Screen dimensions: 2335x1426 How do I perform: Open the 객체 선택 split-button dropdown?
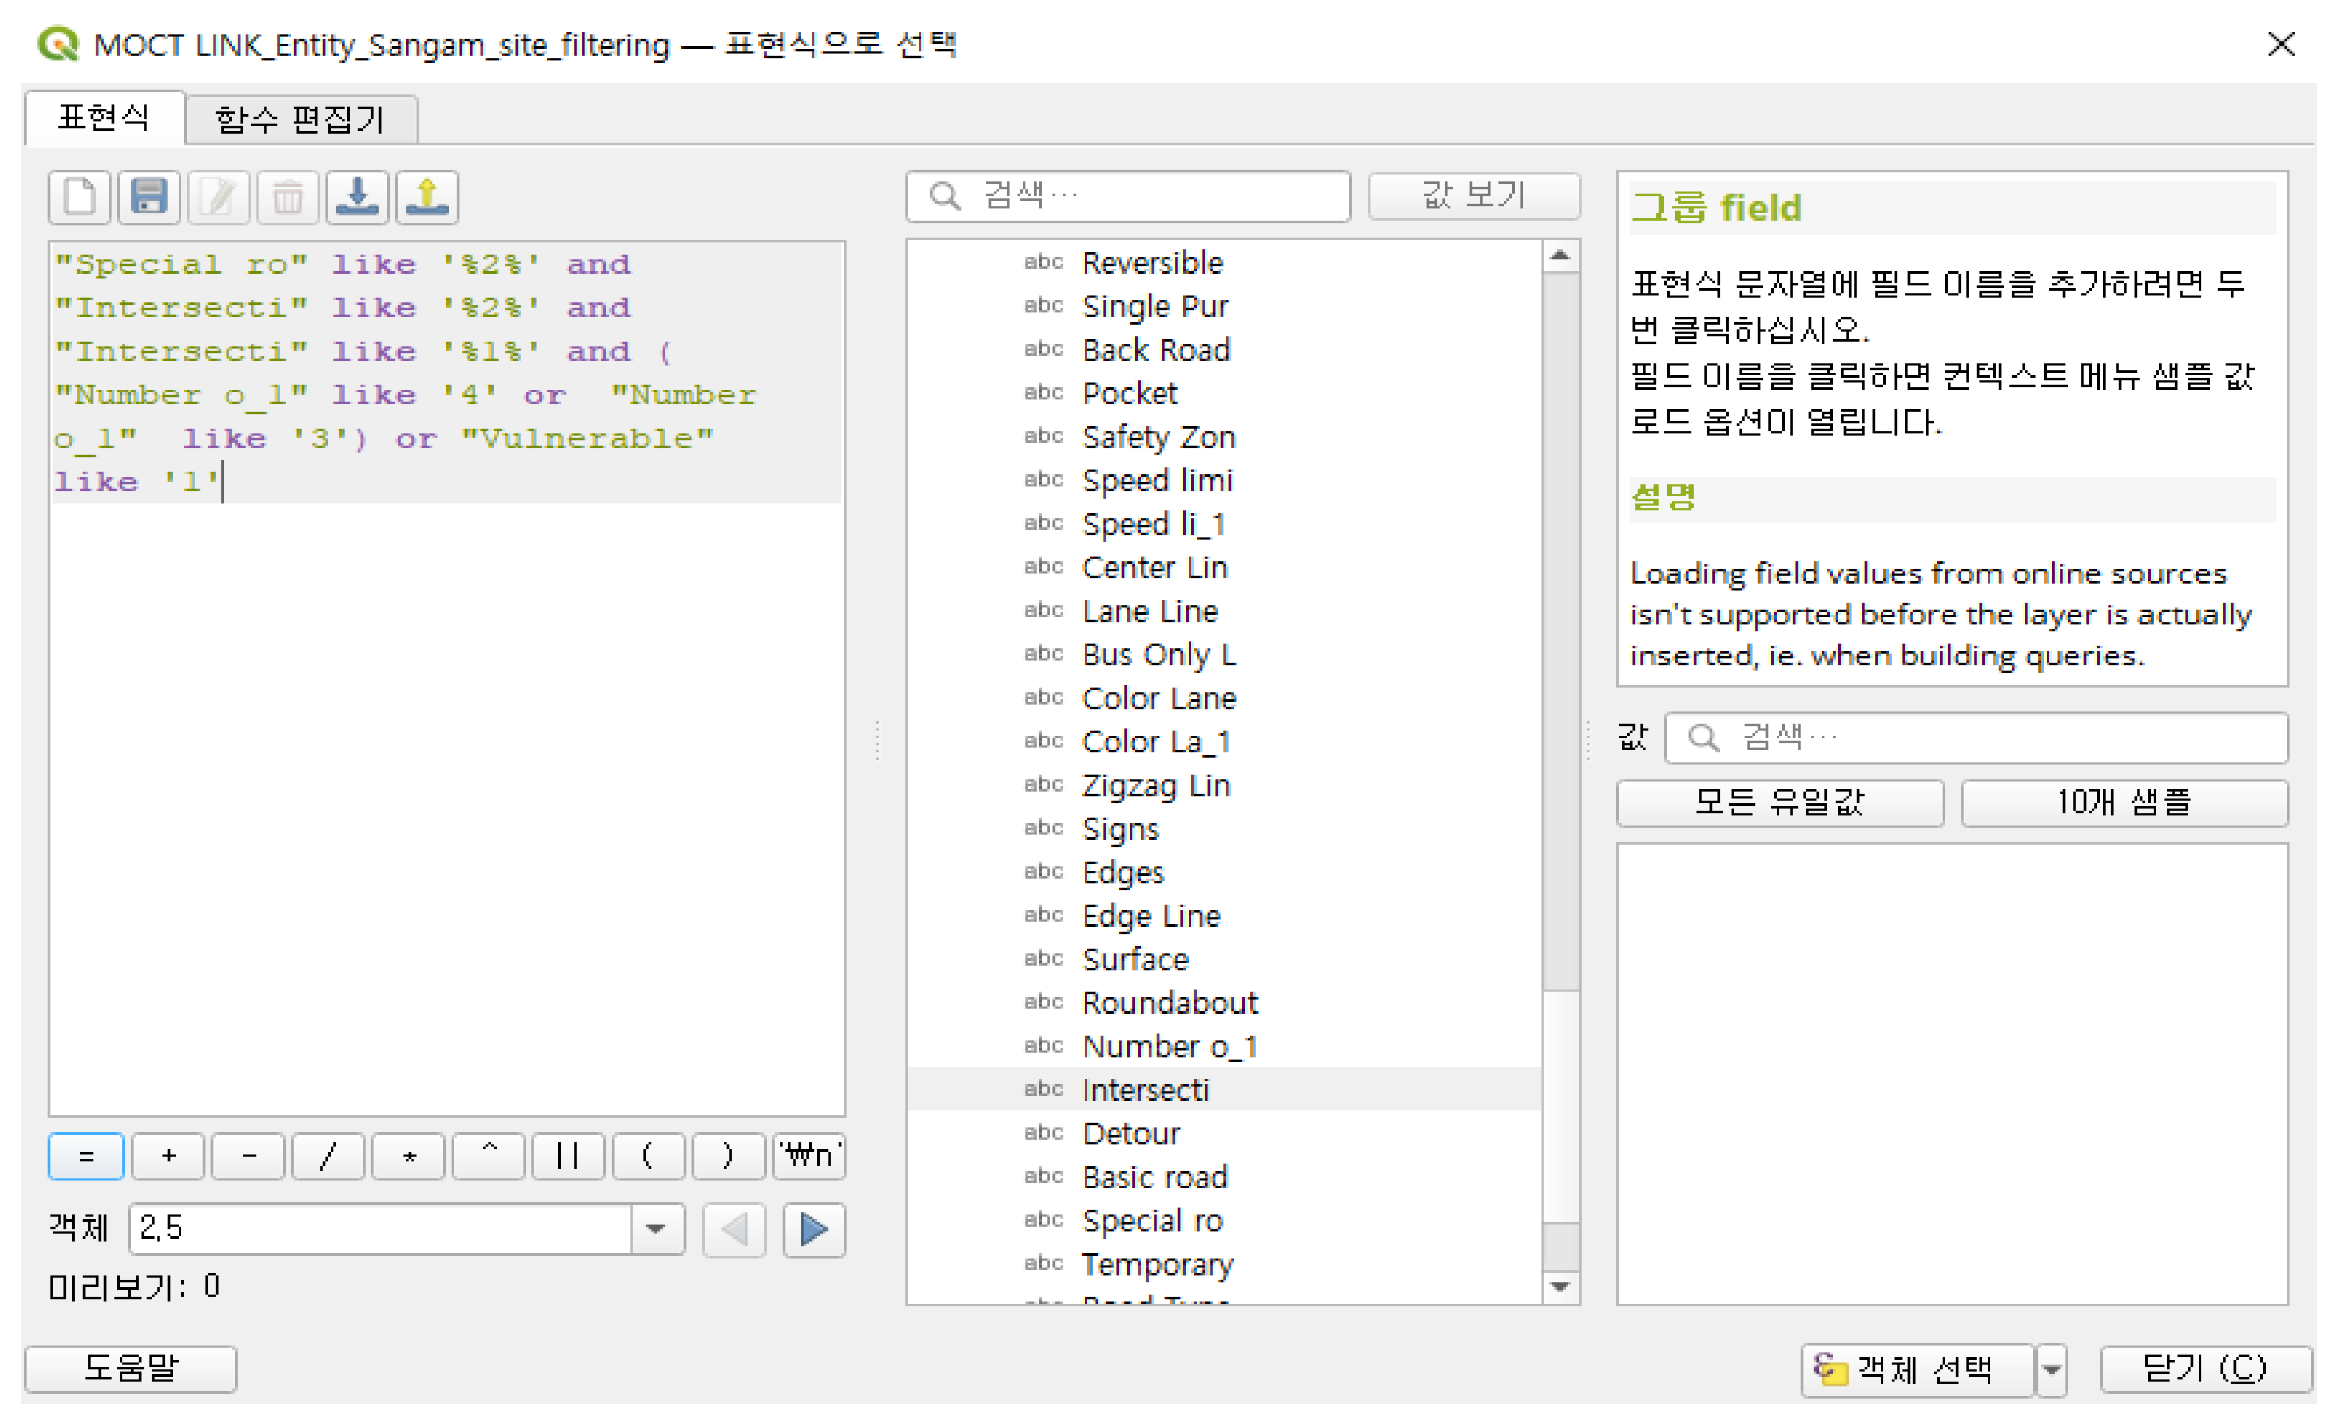click(2052, 1368)
